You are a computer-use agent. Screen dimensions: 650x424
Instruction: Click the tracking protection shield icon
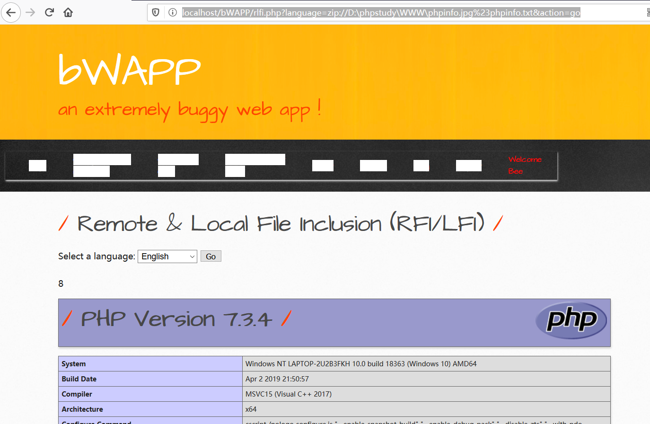pos(156,12)
